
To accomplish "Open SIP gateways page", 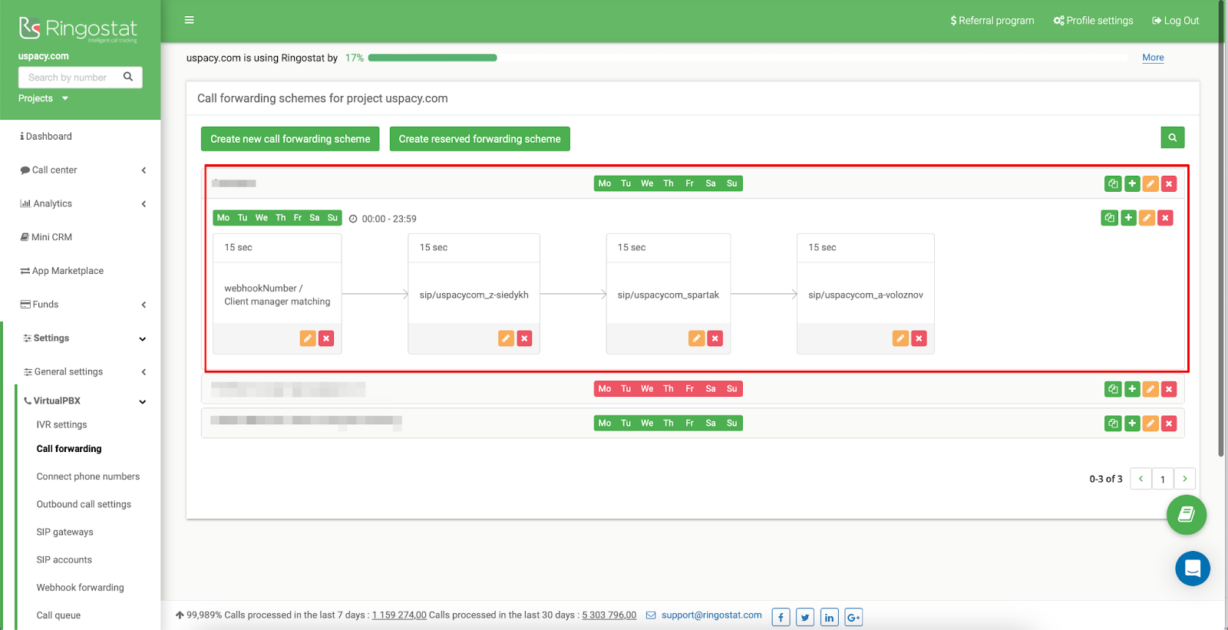I will pyautogui.click(x=64, y=532).
